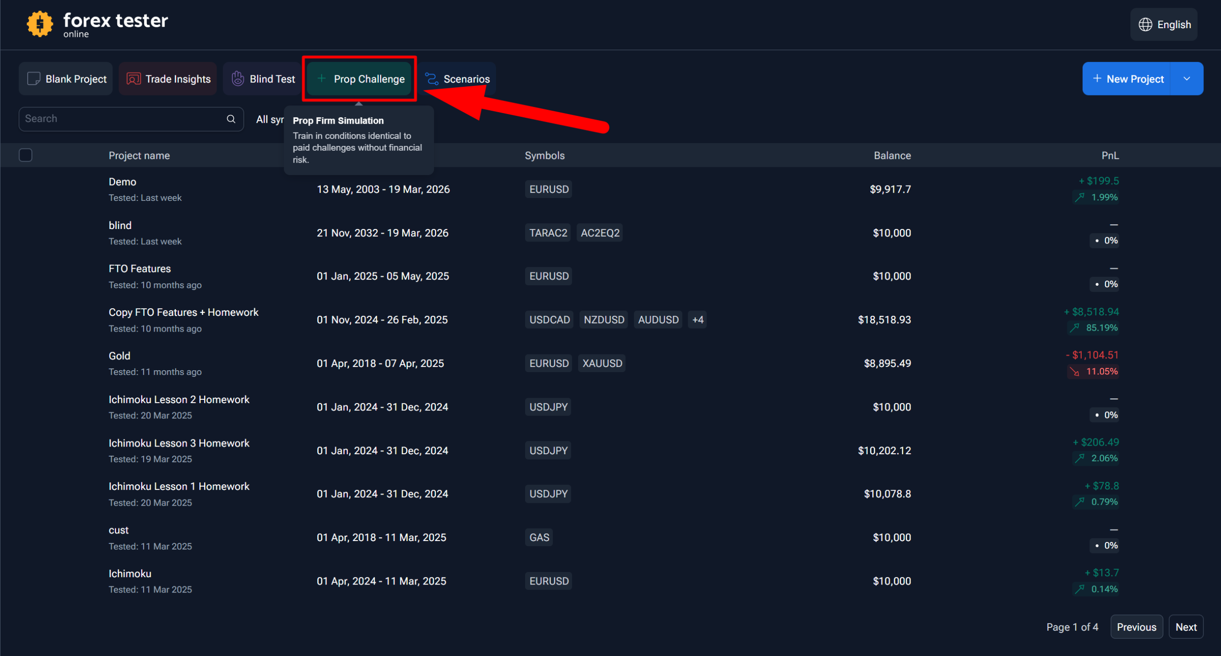
Task: Launch the Prop Challenge simulation
Action: tap(360, 79)
